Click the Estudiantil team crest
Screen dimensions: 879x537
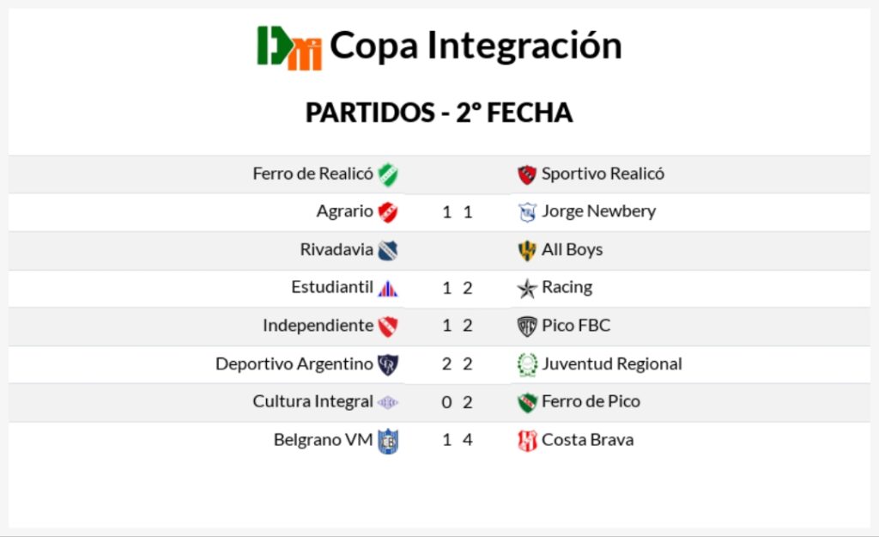388,288
